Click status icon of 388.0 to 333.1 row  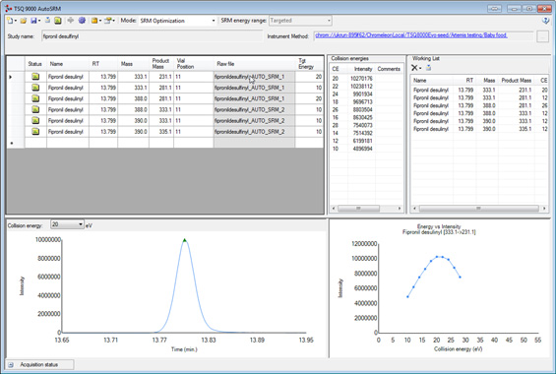pos(35,109)
